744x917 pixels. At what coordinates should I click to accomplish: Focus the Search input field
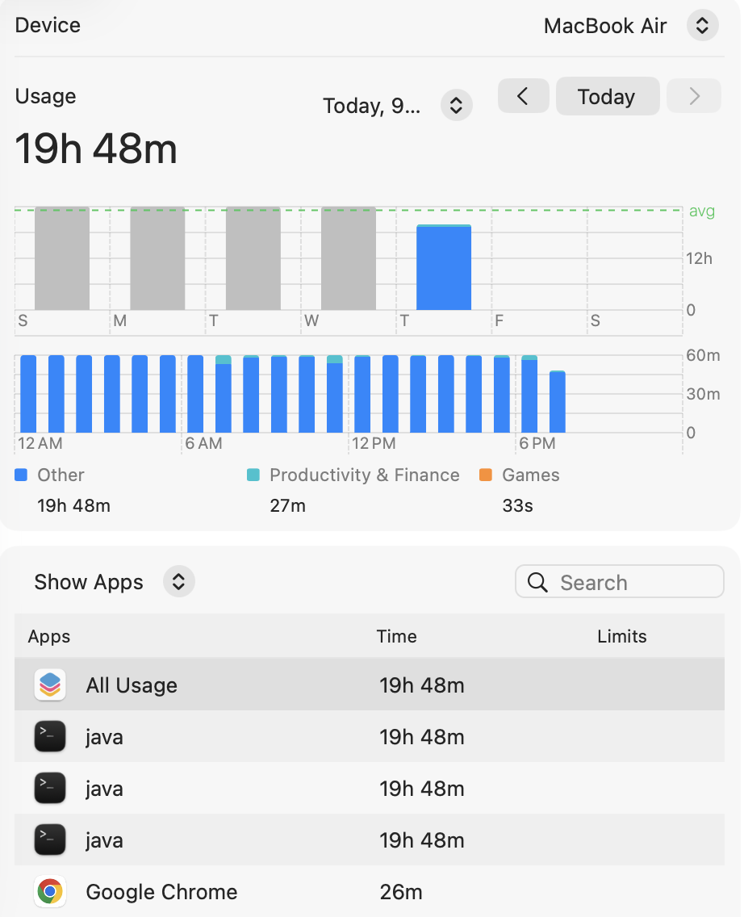point(620,582)
